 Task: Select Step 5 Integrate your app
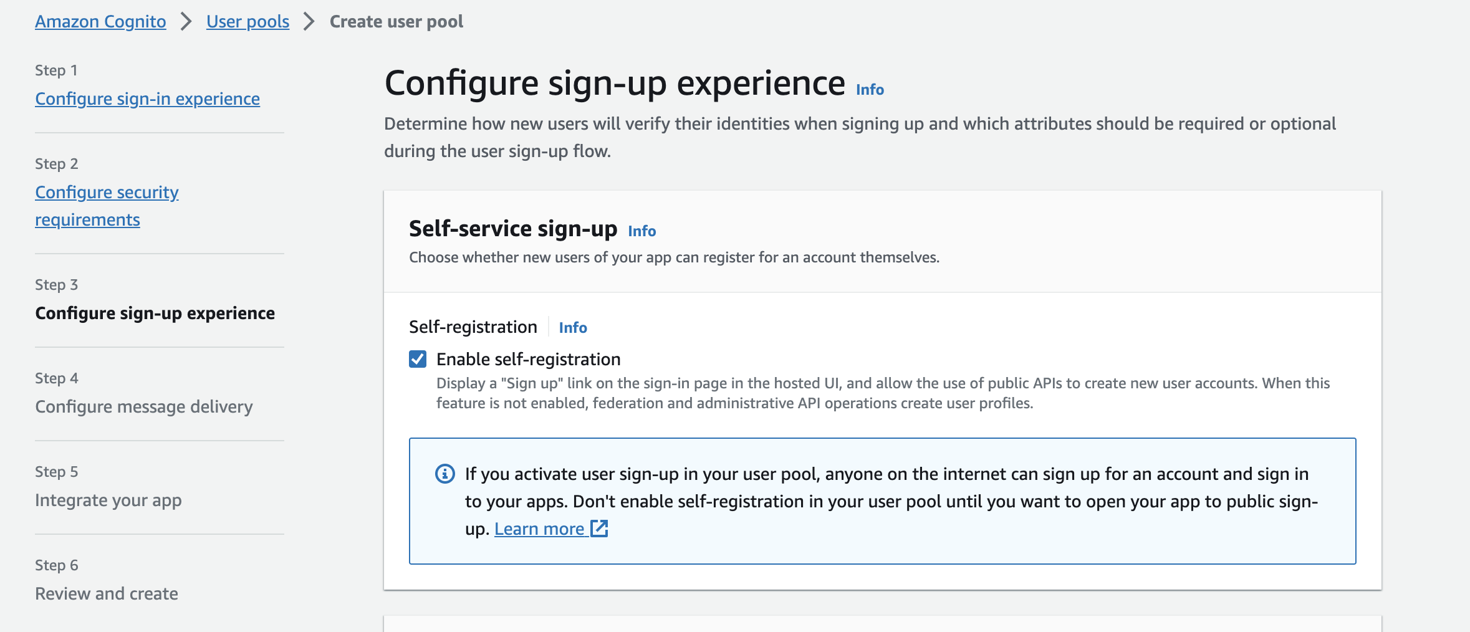108,500
